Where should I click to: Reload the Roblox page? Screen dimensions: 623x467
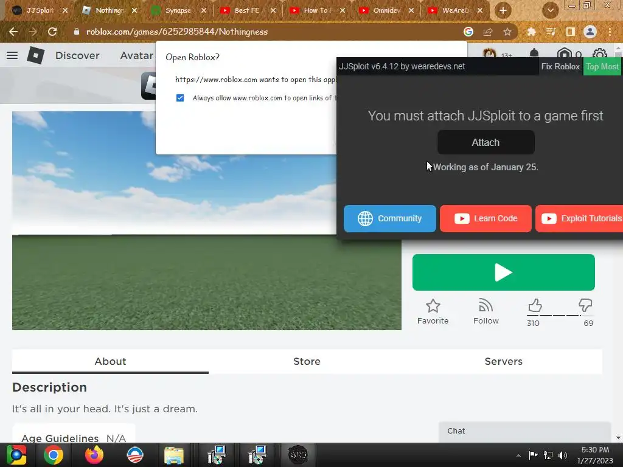(x=52, y=32)
